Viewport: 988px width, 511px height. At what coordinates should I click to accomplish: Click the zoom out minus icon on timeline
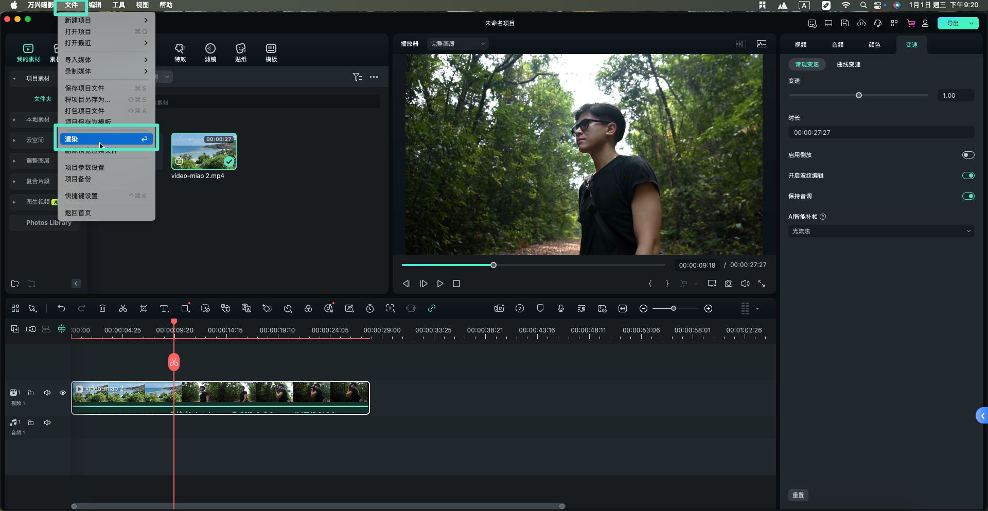643,308
